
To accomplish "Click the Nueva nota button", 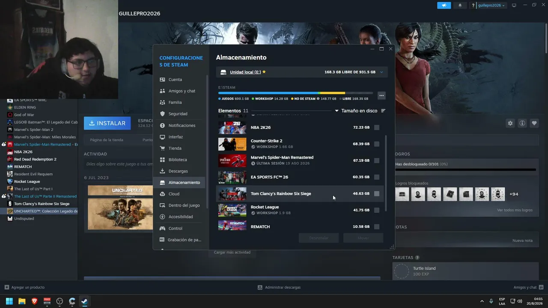I will pos(522,240).
